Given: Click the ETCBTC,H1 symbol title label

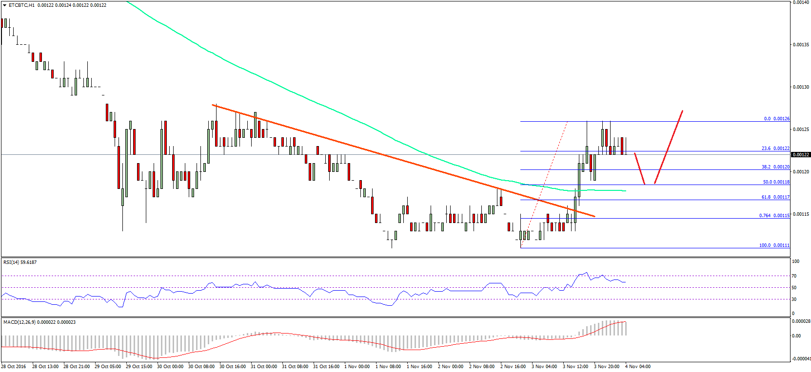Looking at the screenshot, I should click(22, 5).
